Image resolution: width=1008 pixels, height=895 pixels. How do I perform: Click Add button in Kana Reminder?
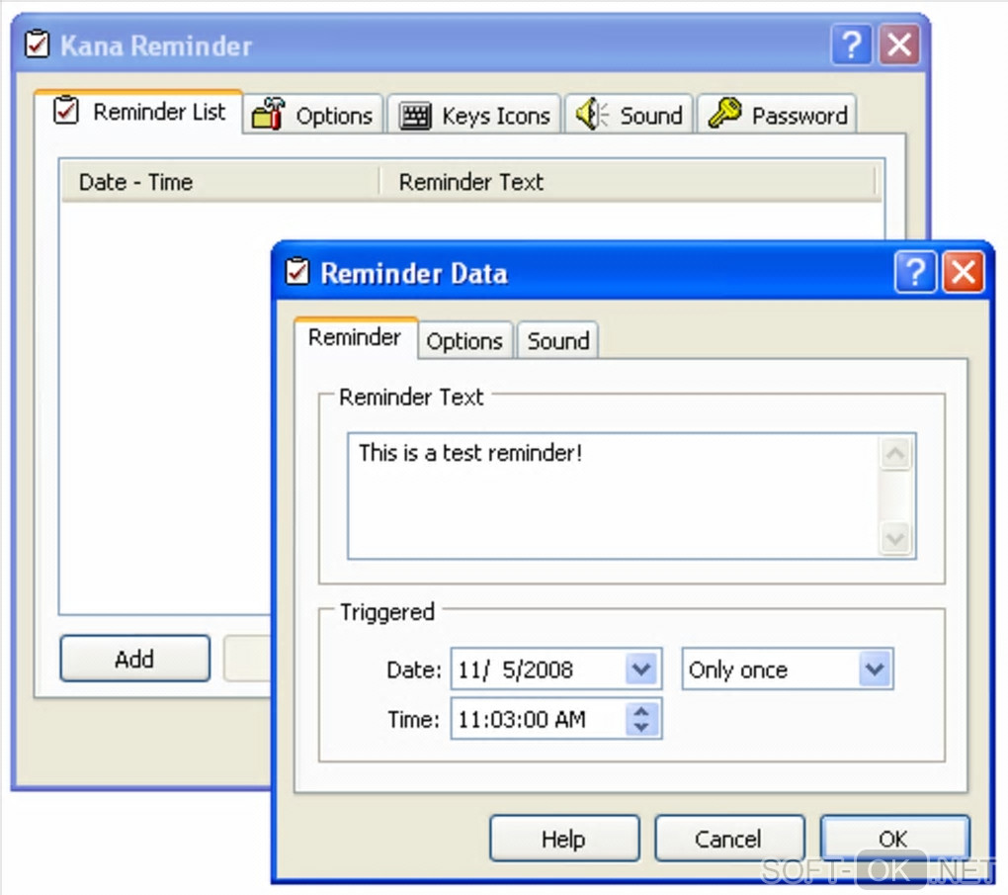click(x=135, y=659)
